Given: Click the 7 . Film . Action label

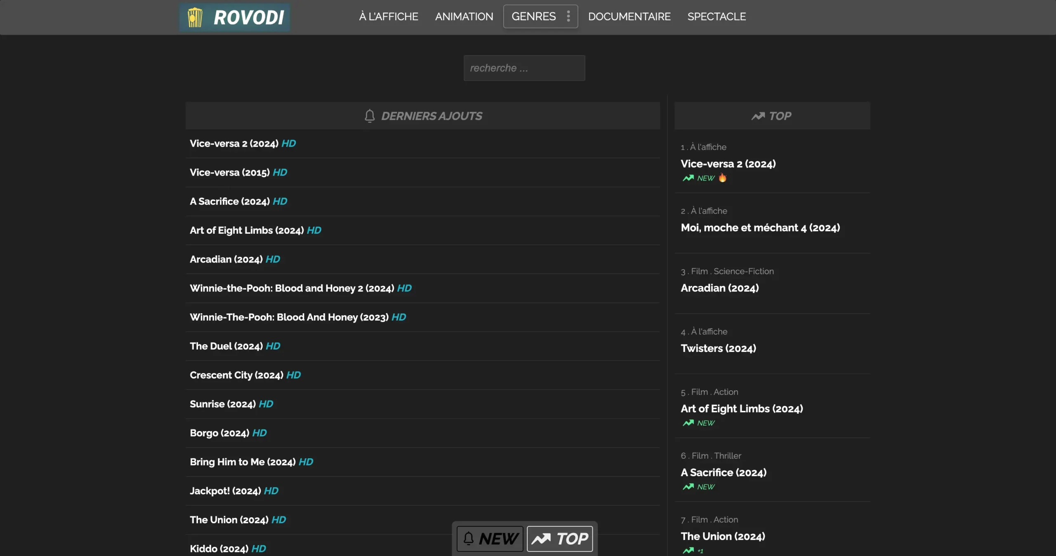Looking at the screenshot, I should (x=709, y=519).
